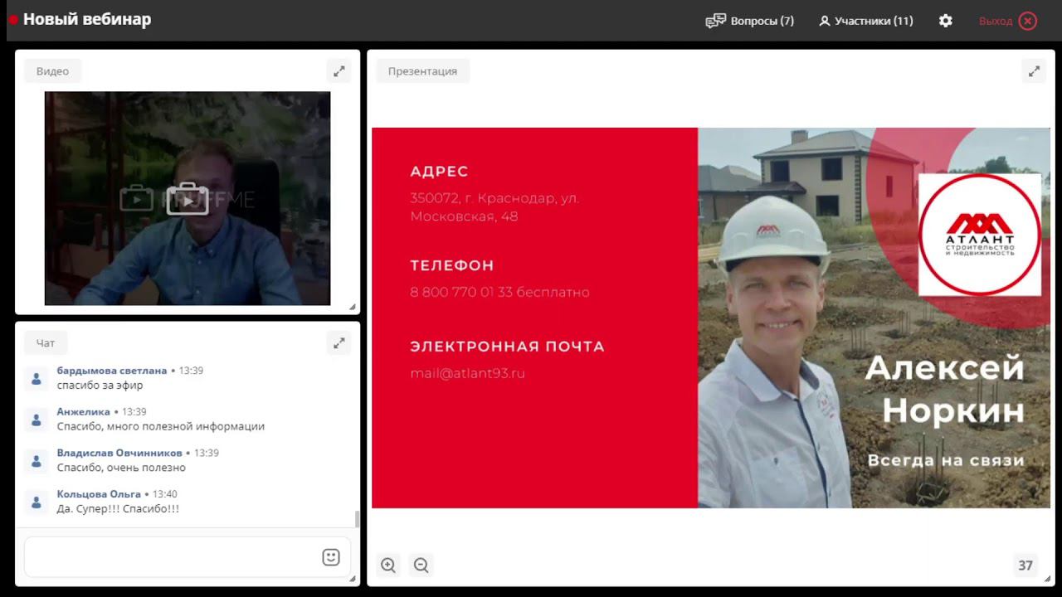Click the name Владислав Овчинников in chat

point(119,453)
